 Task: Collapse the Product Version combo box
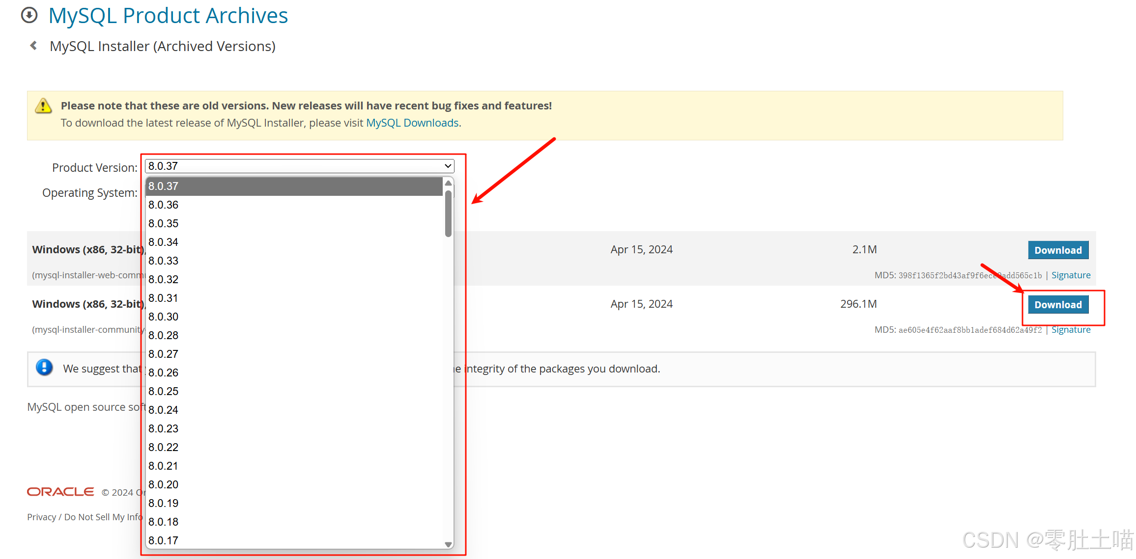(x=299, y=166)
